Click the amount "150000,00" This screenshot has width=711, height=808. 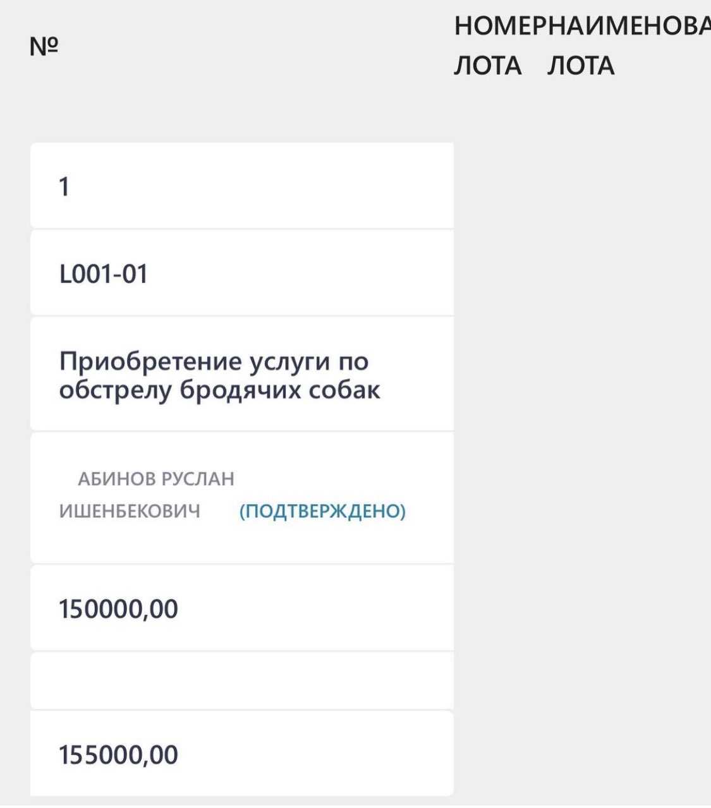(118, 609)
